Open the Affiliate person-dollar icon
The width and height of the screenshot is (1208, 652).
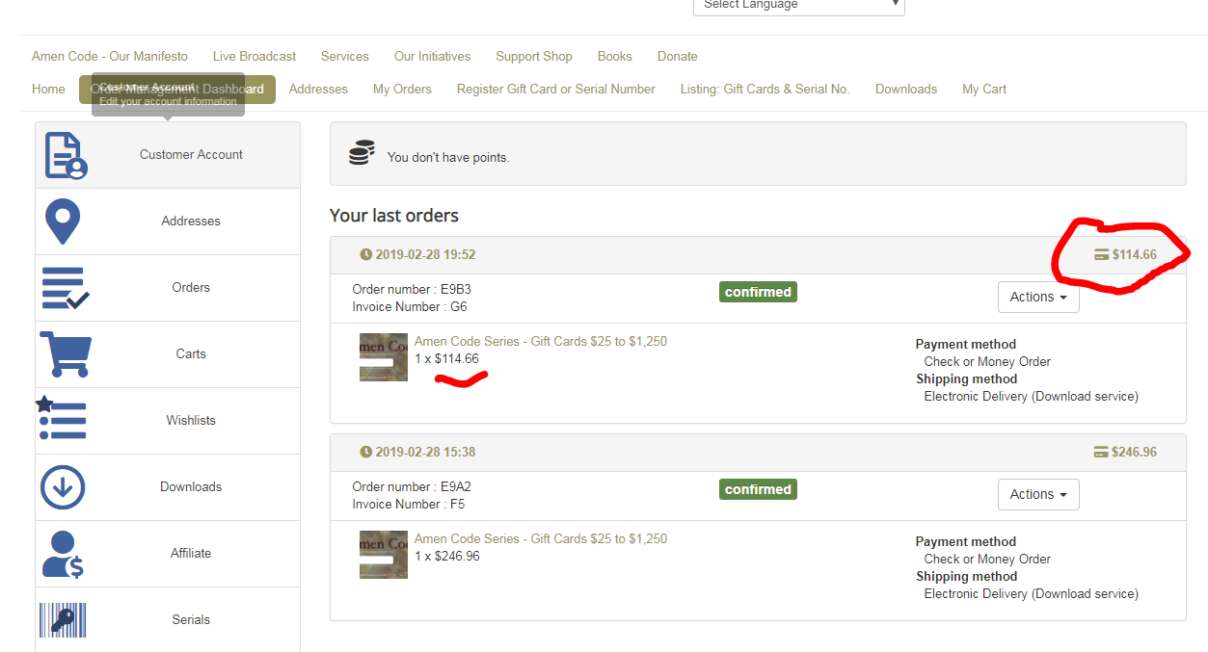(63, 554)
